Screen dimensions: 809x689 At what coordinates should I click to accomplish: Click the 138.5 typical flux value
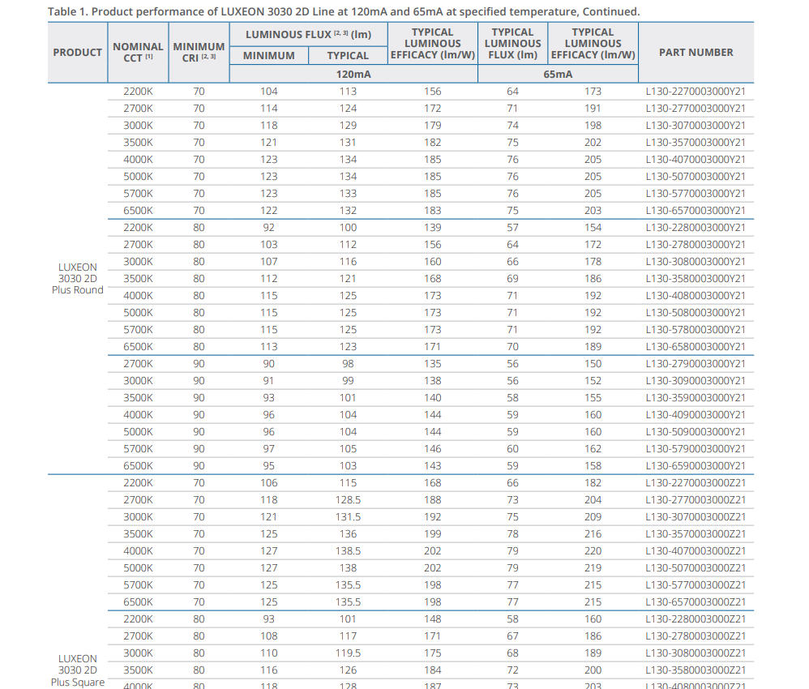click(348, 551)
